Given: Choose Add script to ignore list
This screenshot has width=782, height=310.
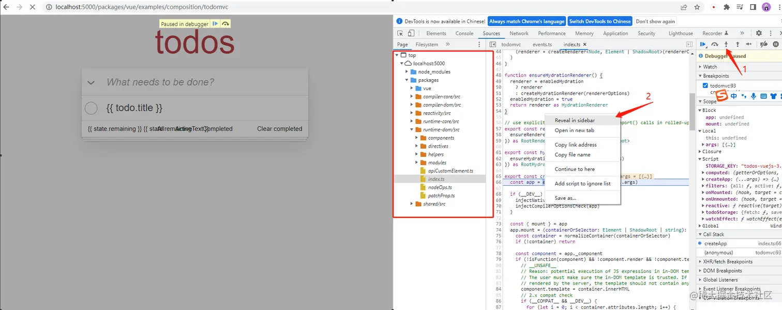Looking at the screenshot, I should click(582, 184).
